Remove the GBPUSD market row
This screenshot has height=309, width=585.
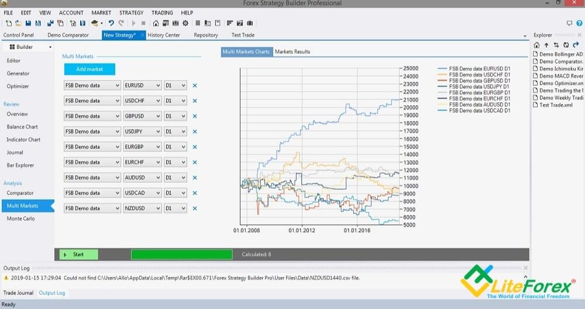pos(195,116)
